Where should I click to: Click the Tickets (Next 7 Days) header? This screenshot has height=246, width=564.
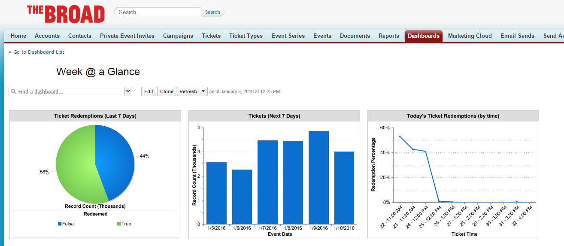274,116
